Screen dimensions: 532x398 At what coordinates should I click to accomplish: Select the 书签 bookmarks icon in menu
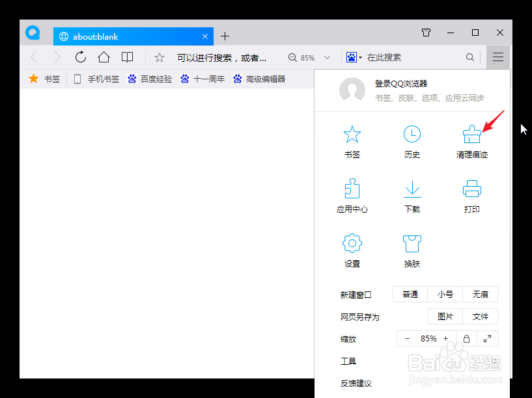tap(352, 140)
